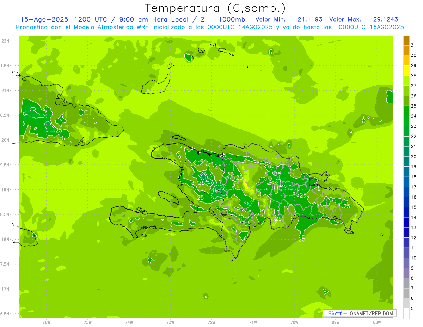Image resolution: width=423 pixels, height=327 pixels.
Task: Pick the orange legend band between 30 and 31
Action: (406, 50)
